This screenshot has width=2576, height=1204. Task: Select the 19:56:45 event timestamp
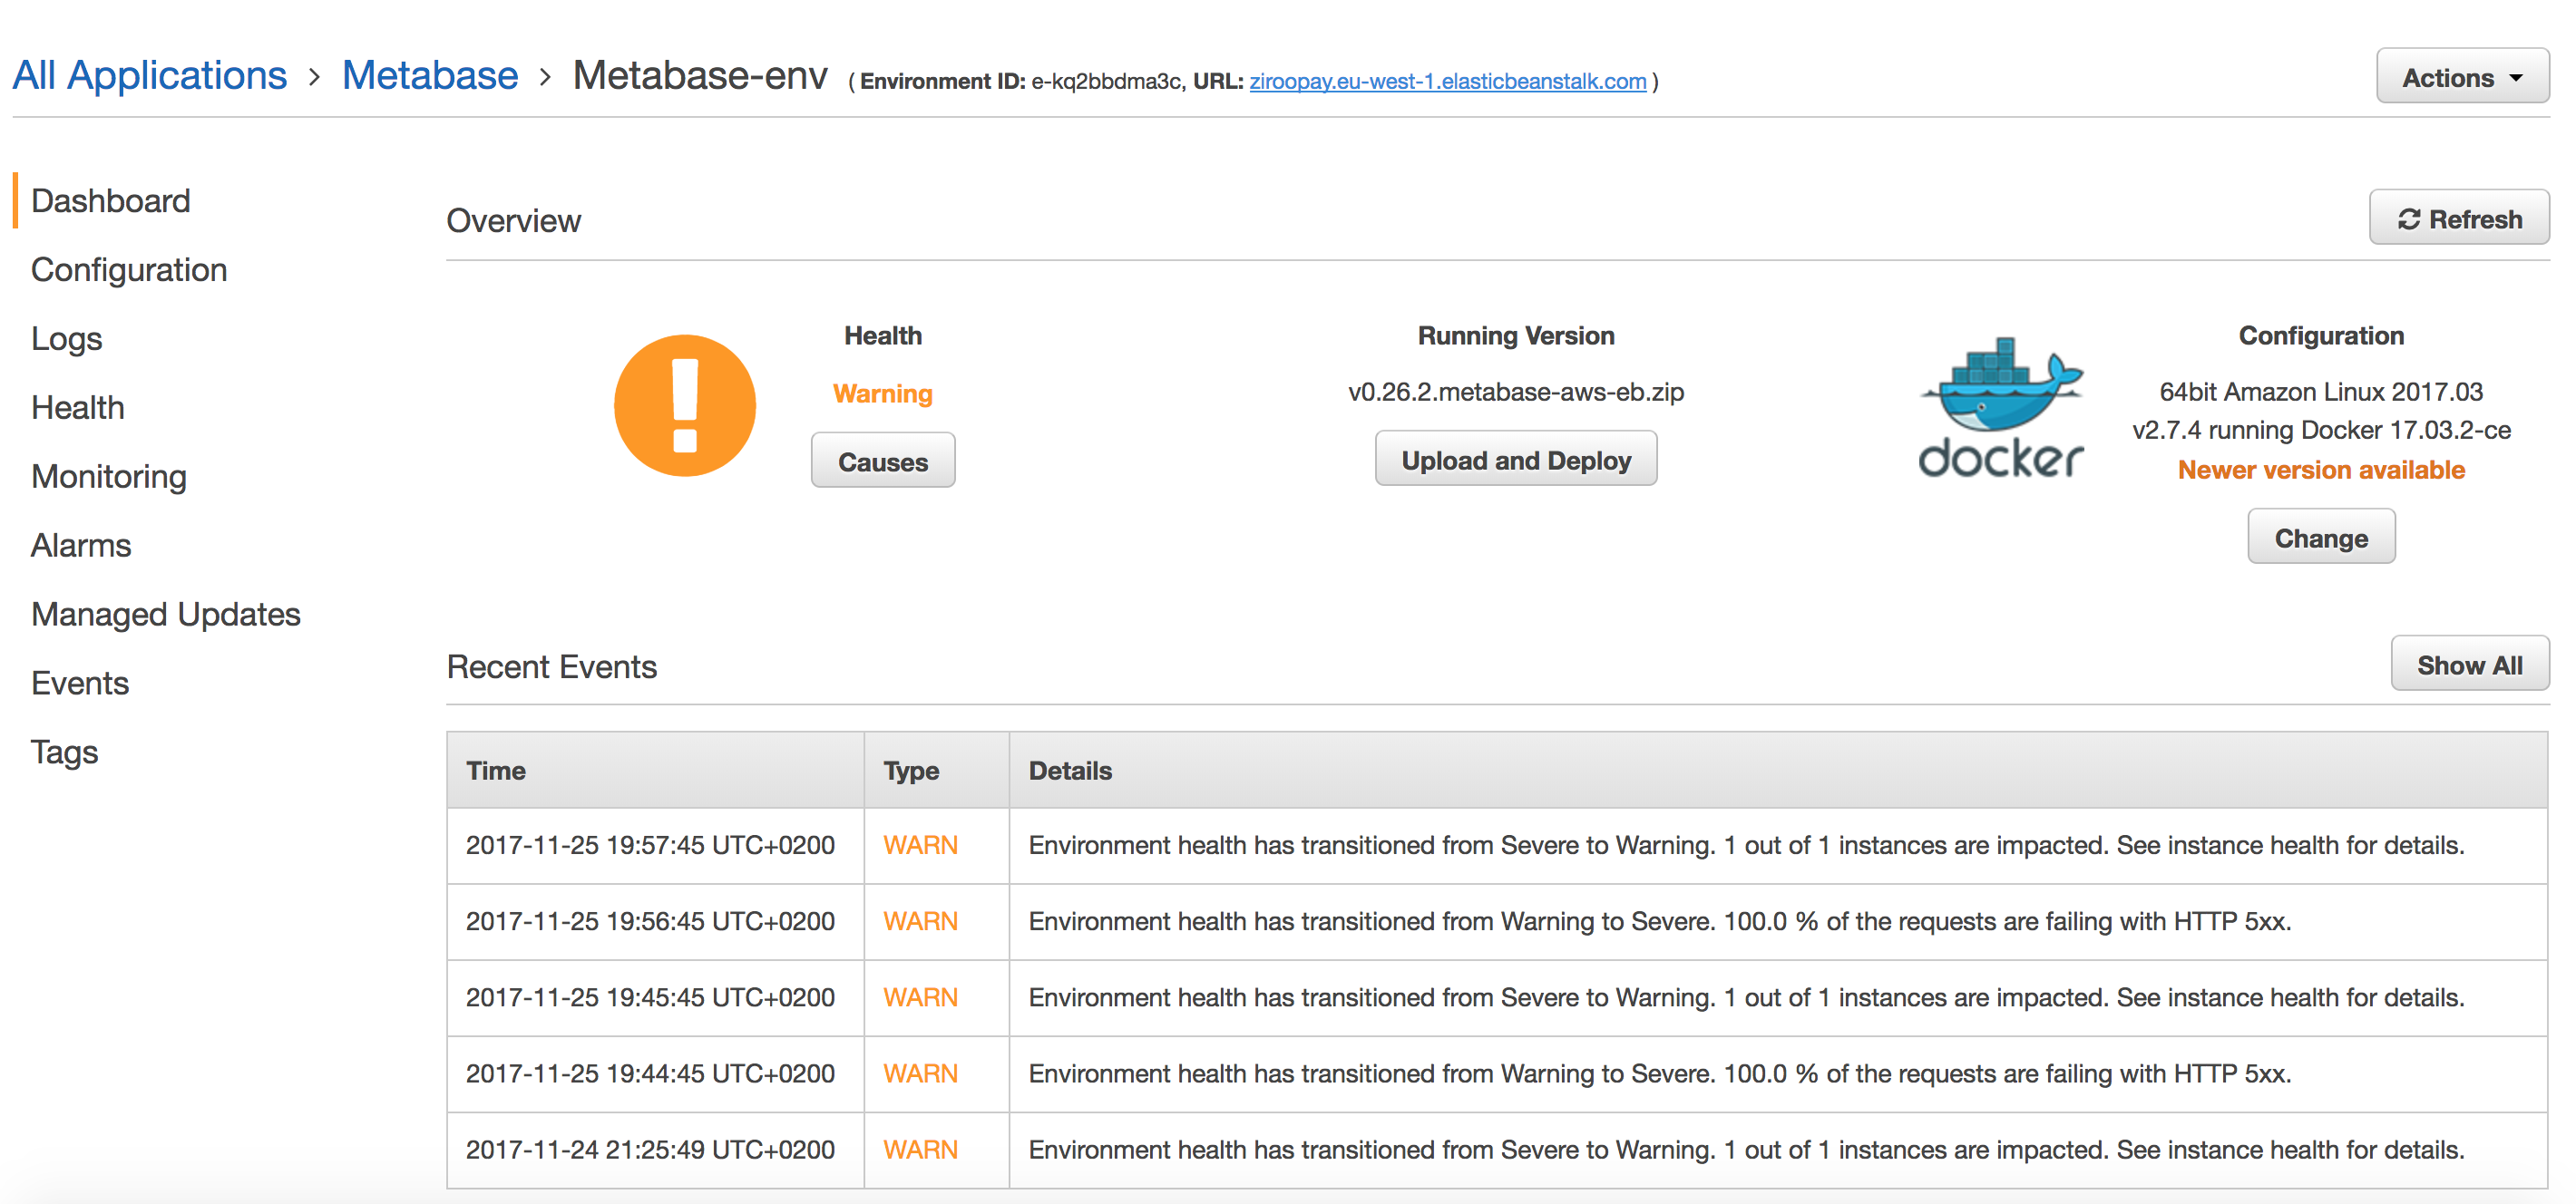(650, 921)
